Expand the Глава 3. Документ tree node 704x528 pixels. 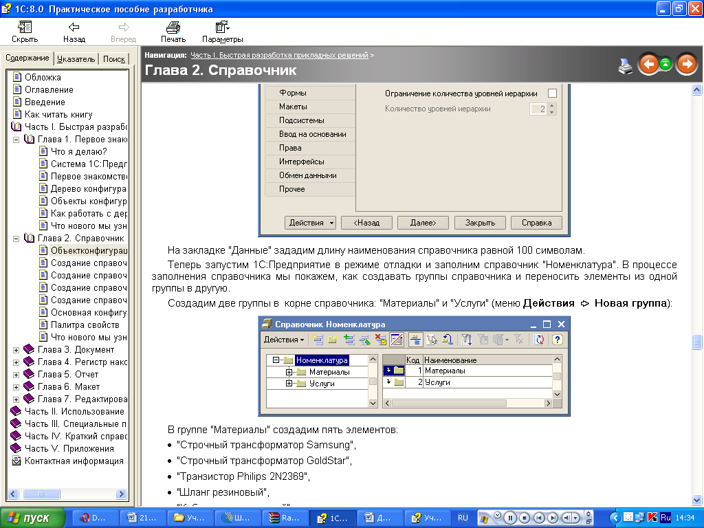[16, 350]
